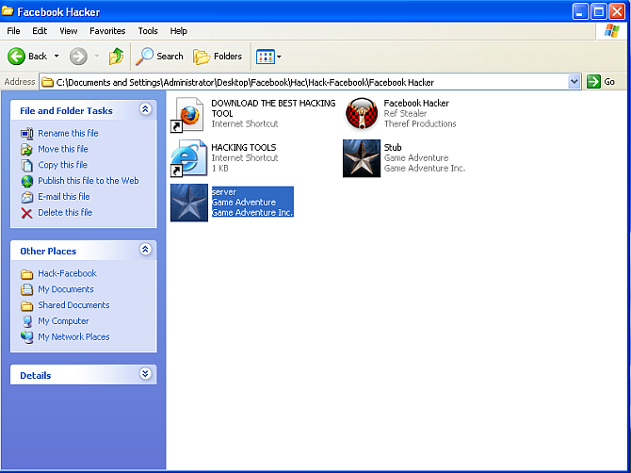Click the green Back arrow button

tap(17, 56)
